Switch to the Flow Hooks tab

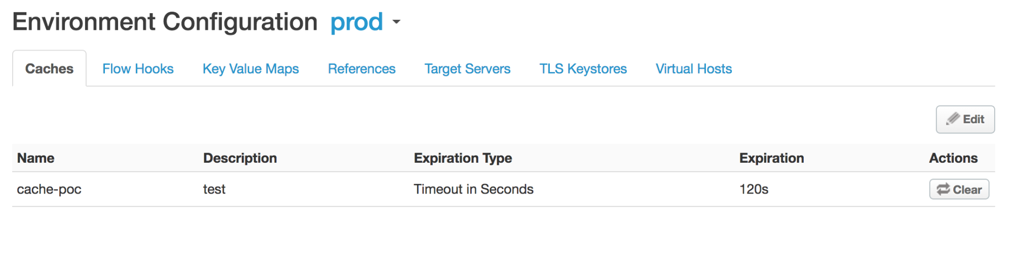(138, 68)
